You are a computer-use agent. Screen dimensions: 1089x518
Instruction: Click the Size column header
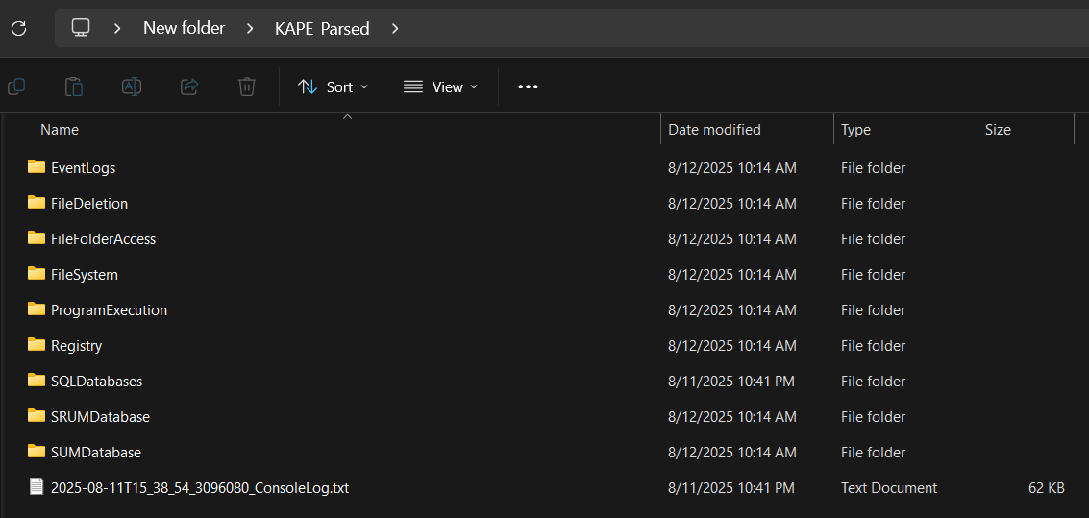click(x=998, y=130)
